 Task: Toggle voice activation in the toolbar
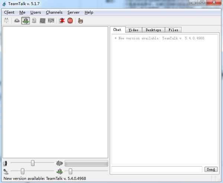pyautogui.click(x=26, y=20)
